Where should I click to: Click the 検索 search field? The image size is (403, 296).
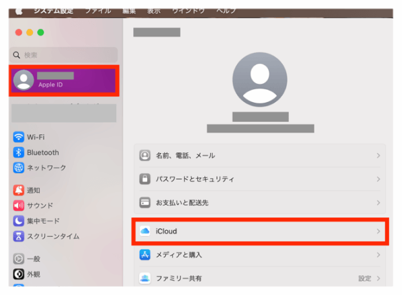click(64, 55)
